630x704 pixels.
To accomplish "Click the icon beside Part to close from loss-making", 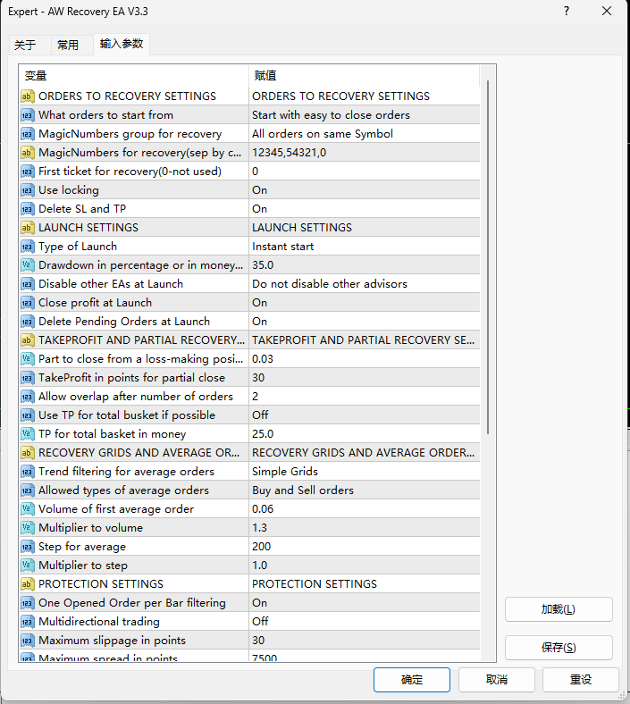I will (28, 359).
